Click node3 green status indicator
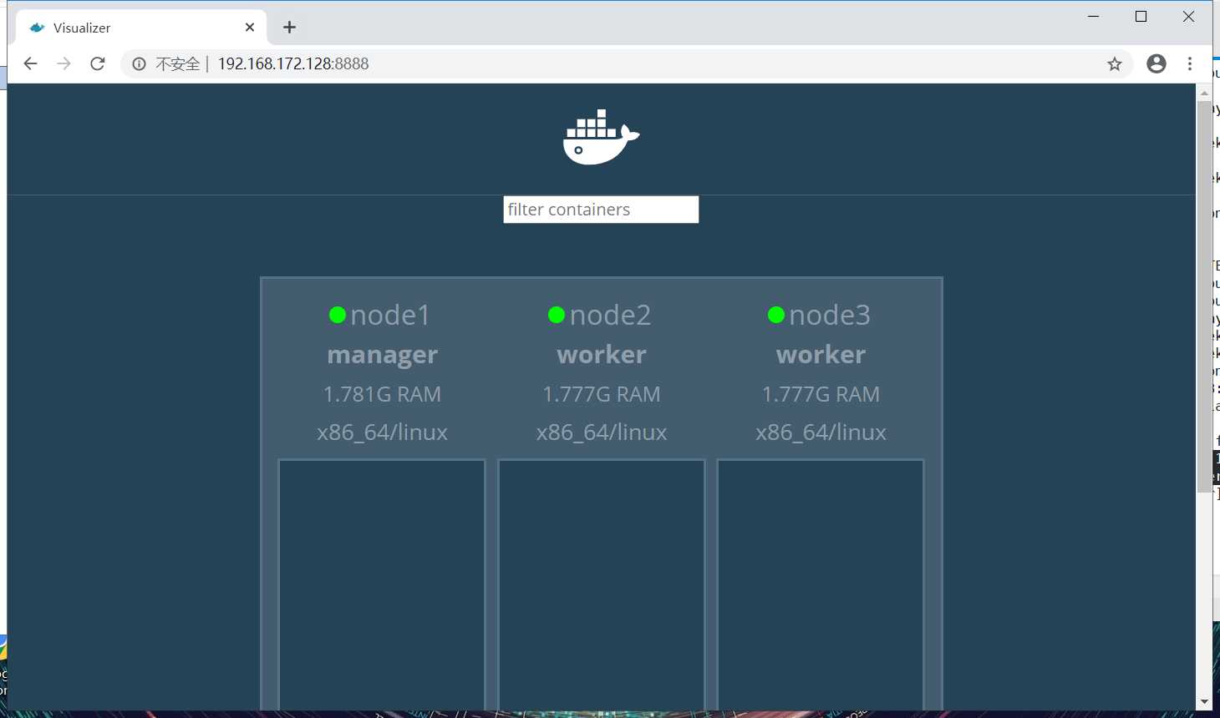The width and height of the screenshot is (1220, 718). 776,315
